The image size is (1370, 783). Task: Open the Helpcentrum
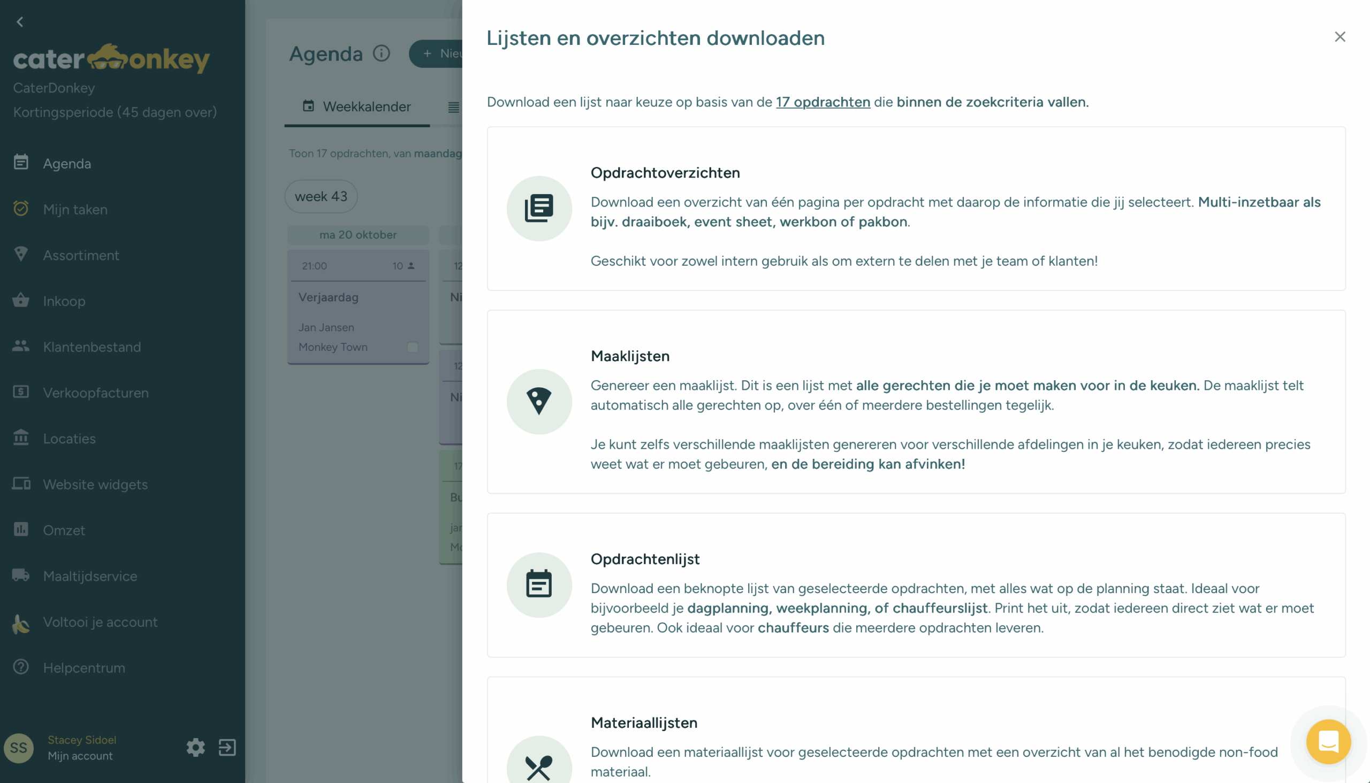point(83,667)
